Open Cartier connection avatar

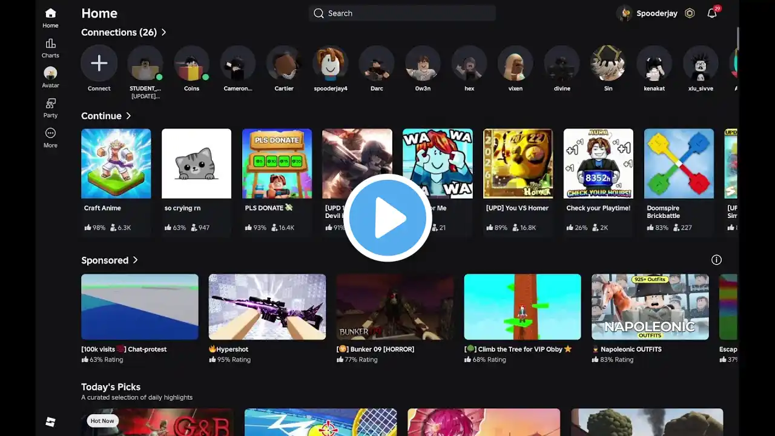click(284, 63)
